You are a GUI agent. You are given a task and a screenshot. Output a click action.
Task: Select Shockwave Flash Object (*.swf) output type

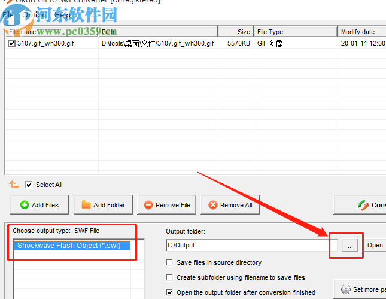[72, 246]
